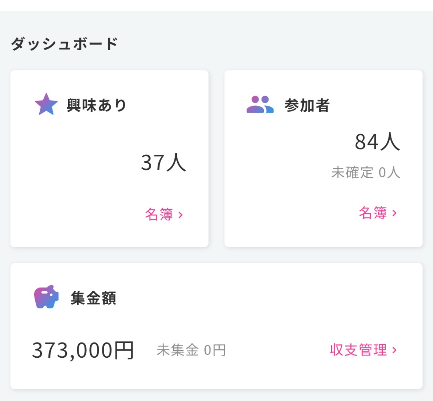Click the ダッシュボード heading
The width and height of the screenshot is (433, 401).
(x=64, y=44)
